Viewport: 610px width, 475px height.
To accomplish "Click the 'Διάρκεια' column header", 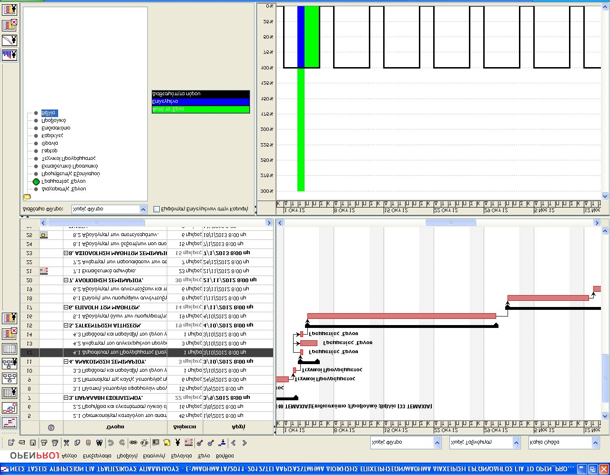I will pyautogui.click(x=185, y=427).
